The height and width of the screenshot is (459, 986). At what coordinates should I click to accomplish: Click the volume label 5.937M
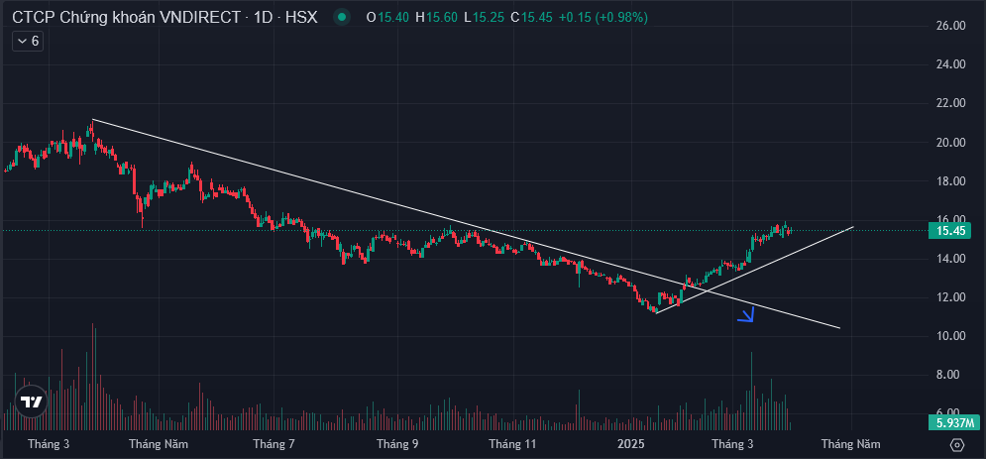954,422
